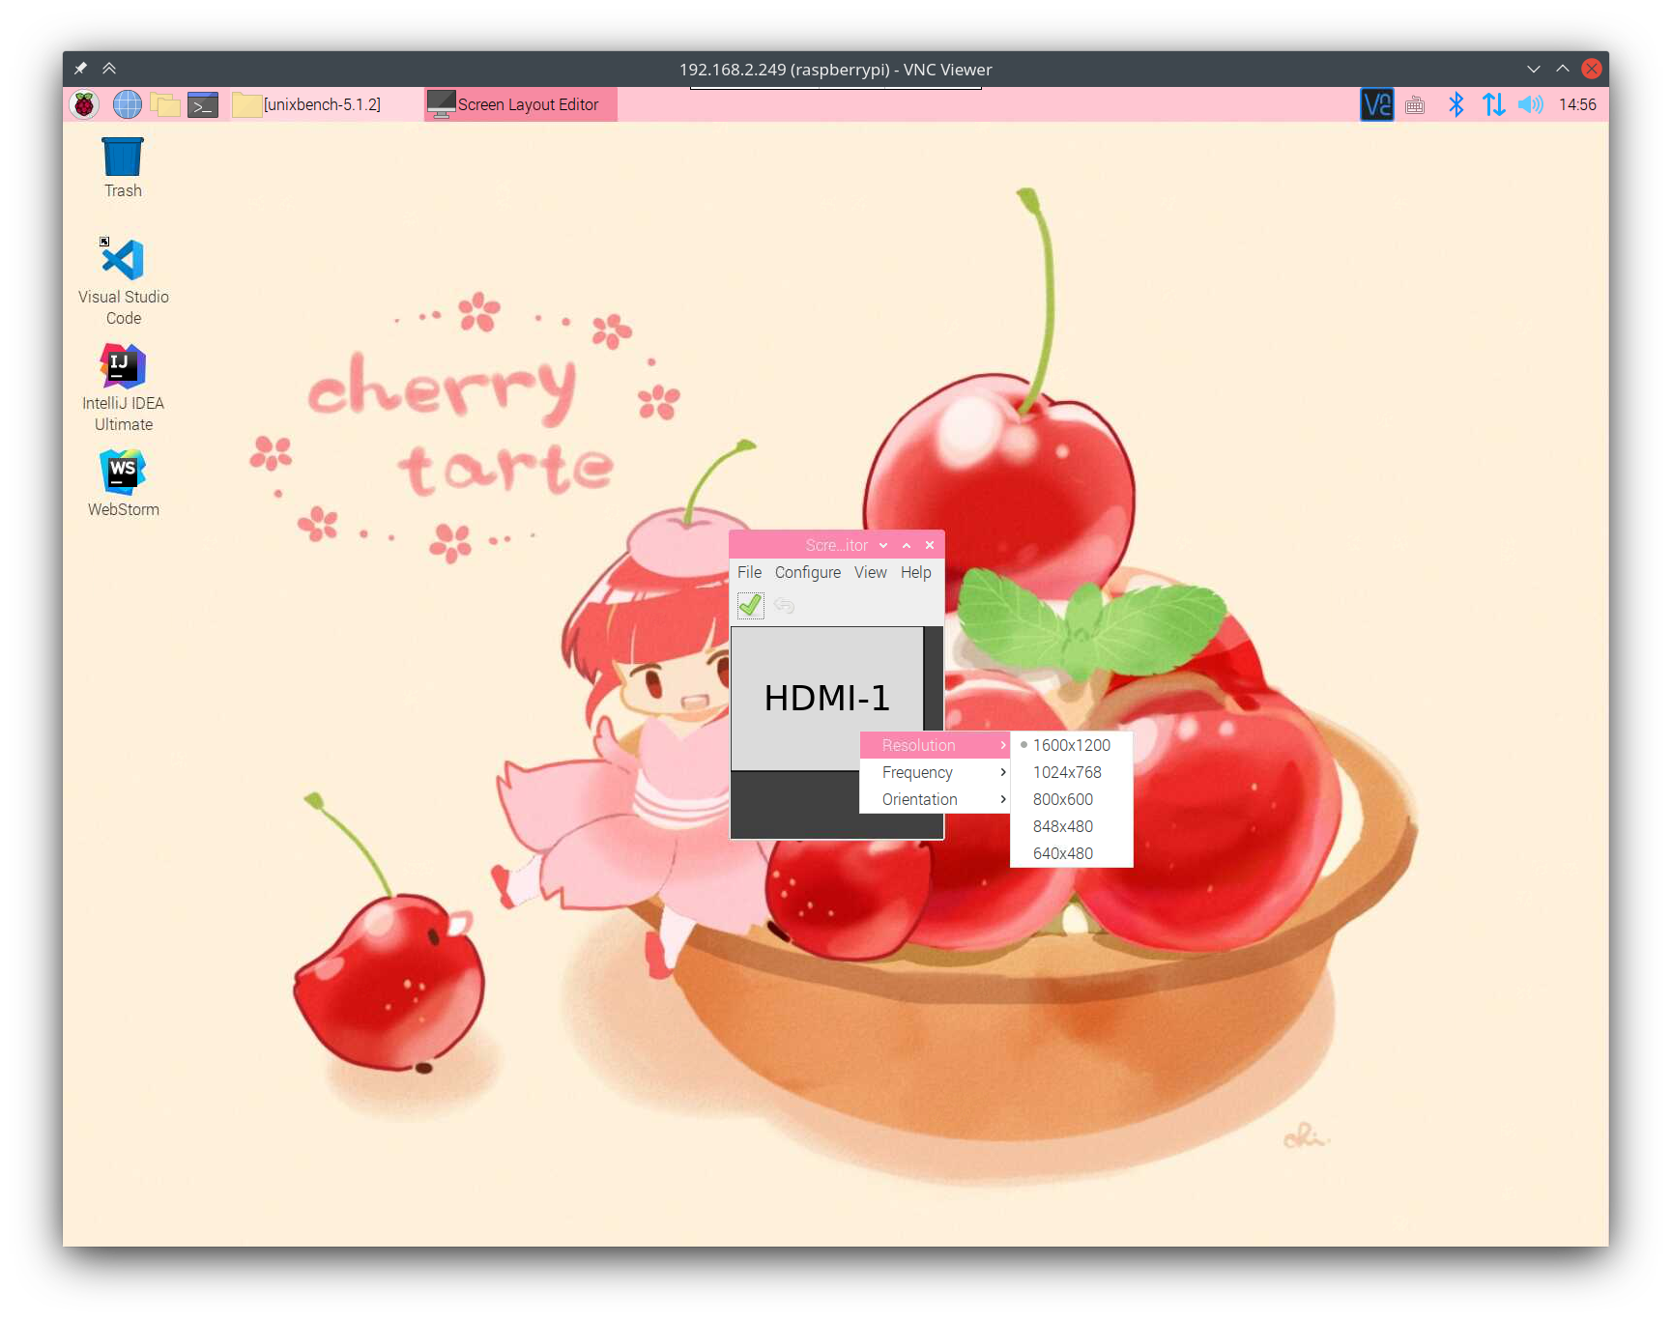Open the network arrows tray icon
This screenshot has width=1672, height=1321.
click(x=1493, y=104)
